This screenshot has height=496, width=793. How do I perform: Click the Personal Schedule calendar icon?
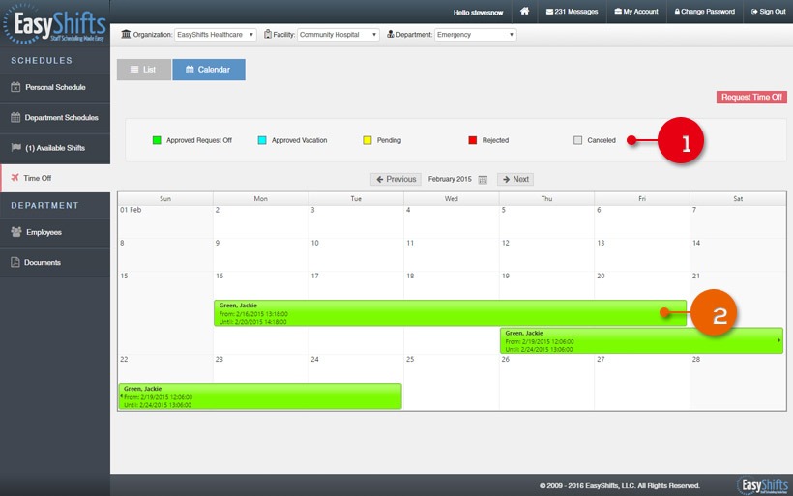(15, 87)
